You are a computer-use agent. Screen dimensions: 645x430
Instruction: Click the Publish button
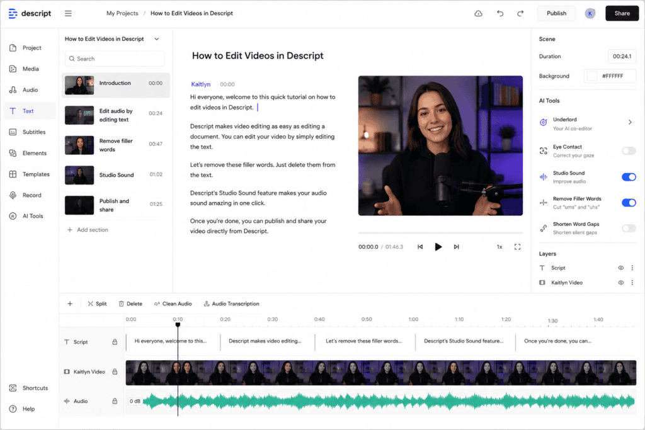(556, 14)
